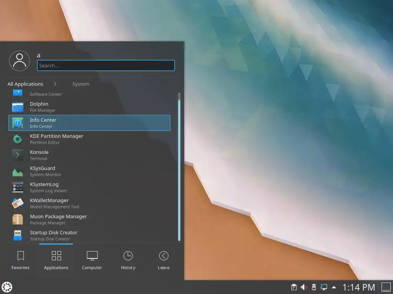Click the show desktop icon in panel
Viewport: 393px width, 294px height.
coord(386,287)
